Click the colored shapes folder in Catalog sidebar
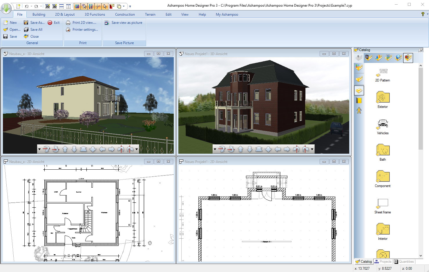This screenshot has width=429, height=272. 359,68
